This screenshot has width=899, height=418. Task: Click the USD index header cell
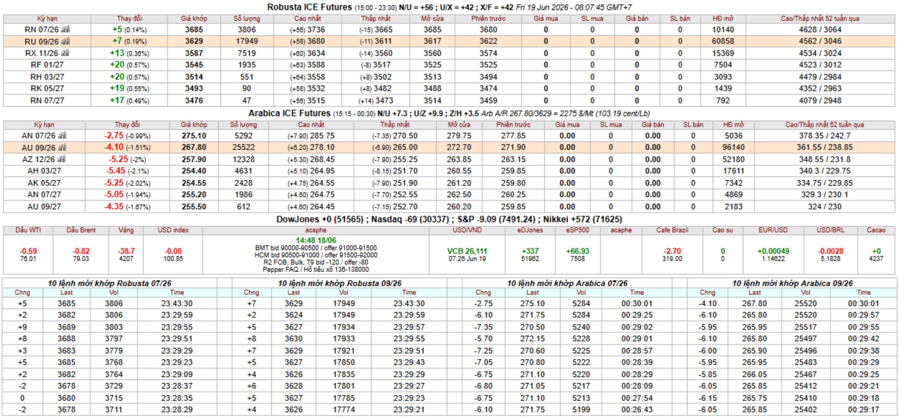point(173,230)
